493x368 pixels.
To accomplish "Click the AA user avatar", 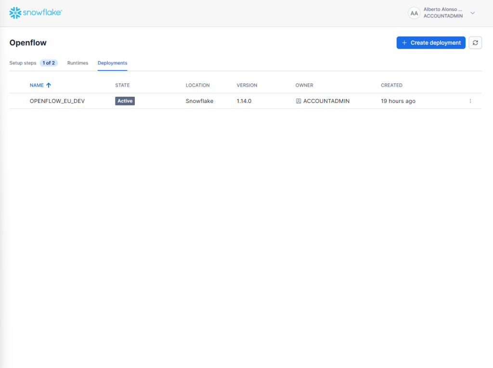I will click(414, 13).
